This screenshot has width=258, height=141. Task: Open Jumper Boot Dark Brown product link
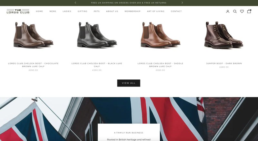(x=224, y=63)
